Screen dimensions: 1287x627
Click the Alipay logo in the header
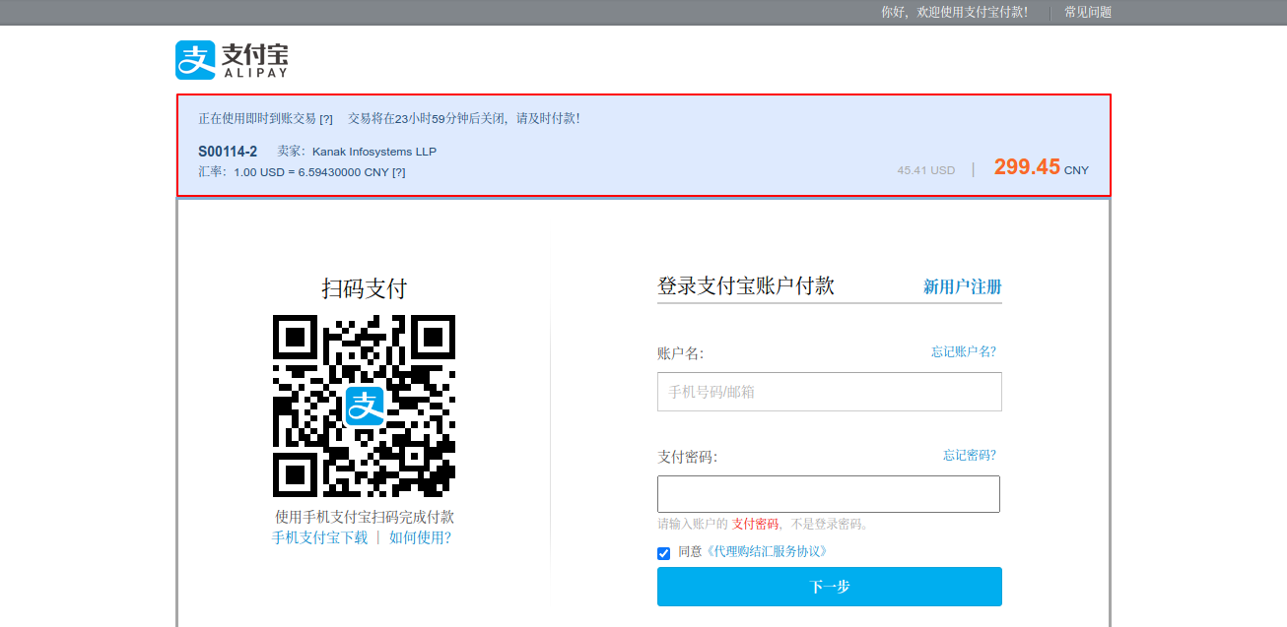(232, 60)
